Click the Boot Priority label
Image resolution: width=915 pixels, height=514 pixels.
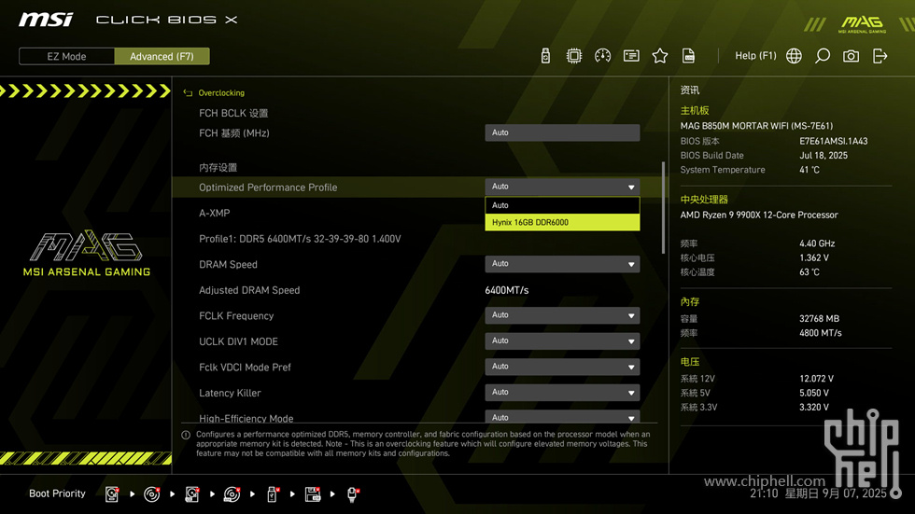coord(57,493)
